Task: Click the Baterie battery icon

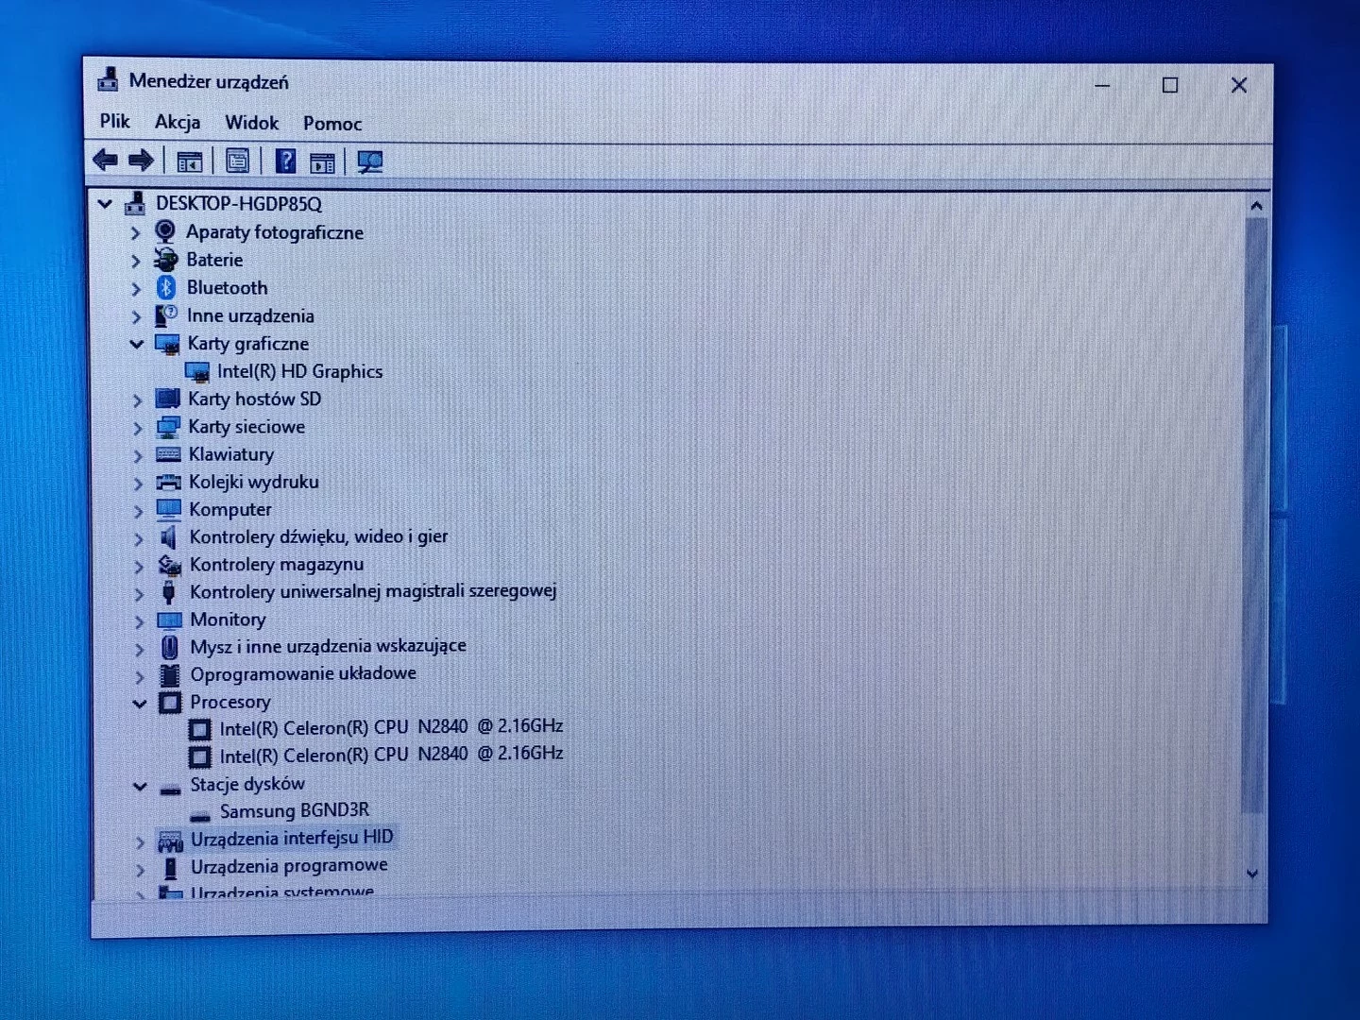Action: coord(166,260)
